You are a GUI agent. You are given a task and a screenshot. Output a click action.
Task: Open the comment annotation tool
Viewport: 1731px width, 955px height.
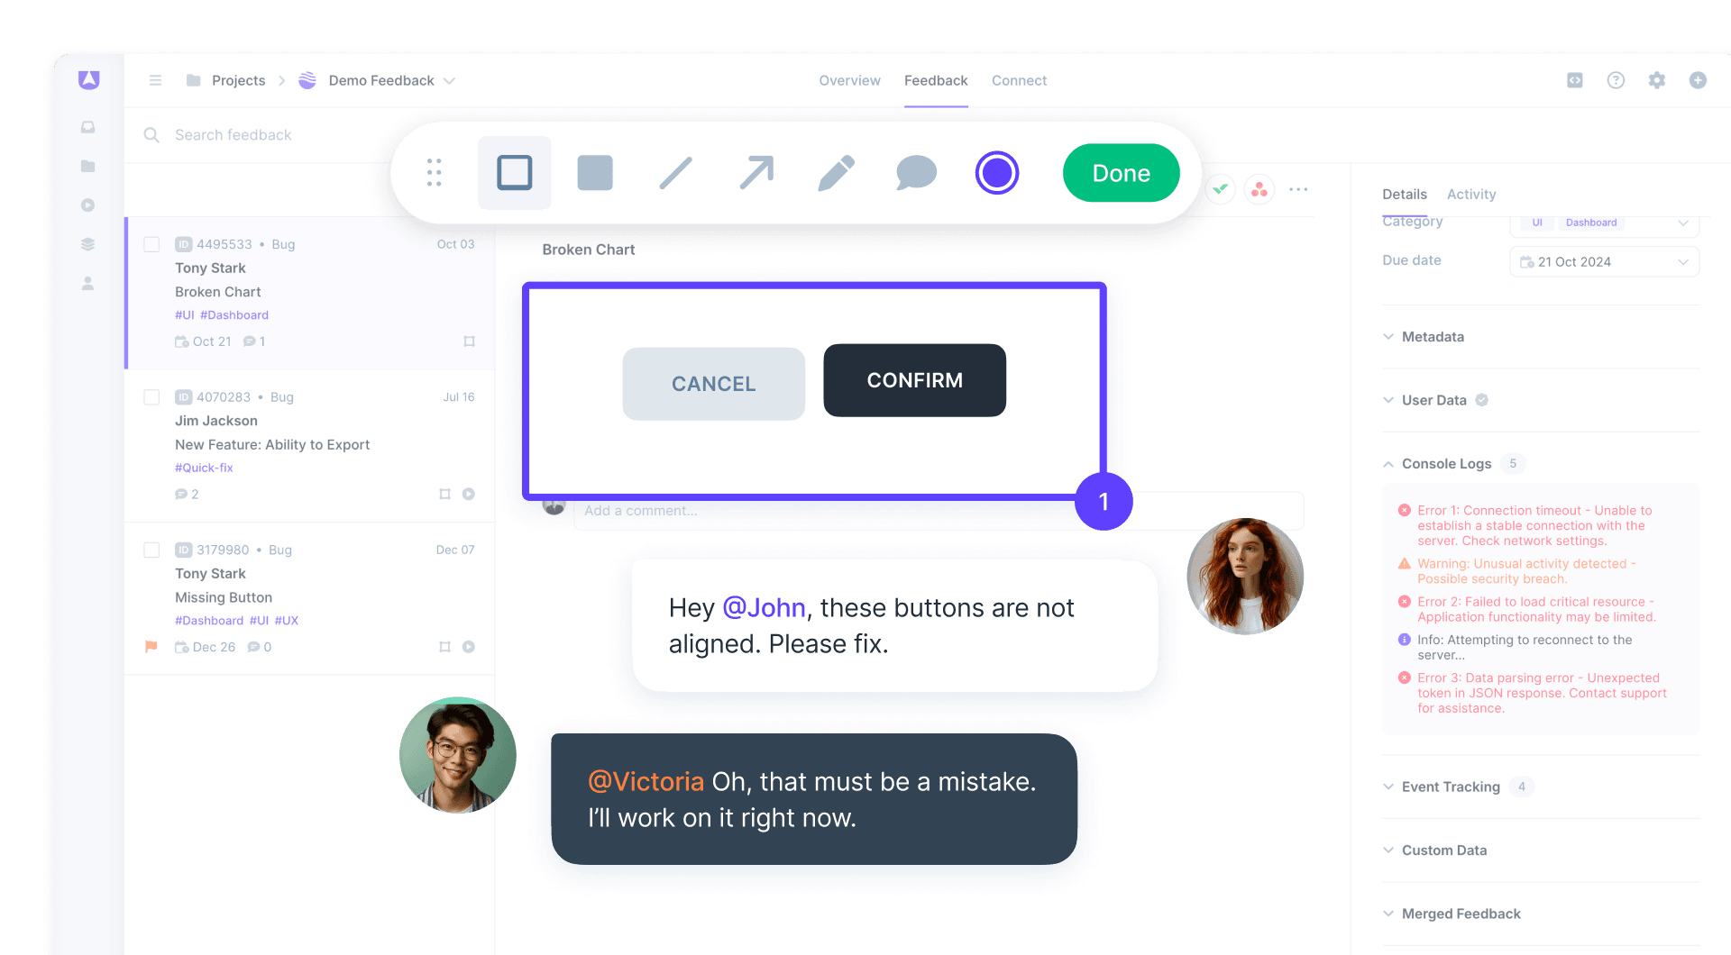click(916, 172)
